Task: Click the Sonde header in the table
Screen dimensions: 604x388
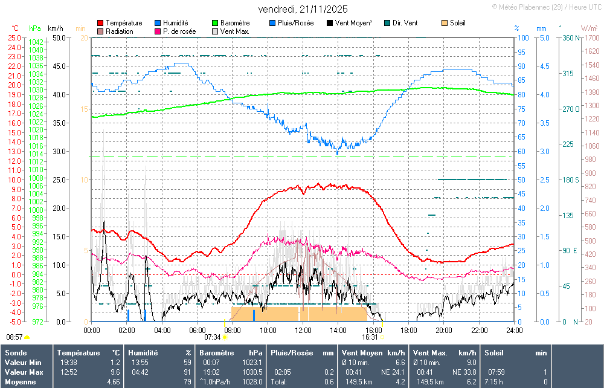Action: 14,352
